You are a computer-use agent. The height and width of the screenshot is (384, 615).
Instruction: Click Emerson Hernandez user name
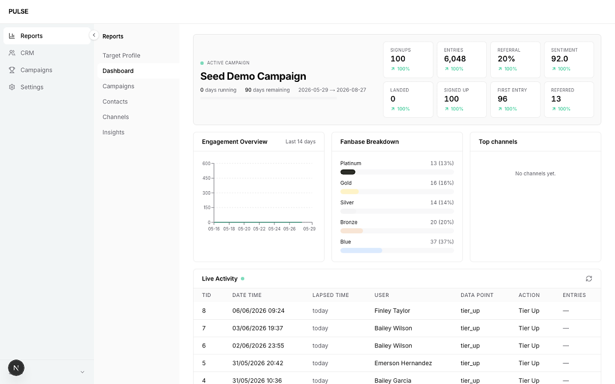[403, 363]
